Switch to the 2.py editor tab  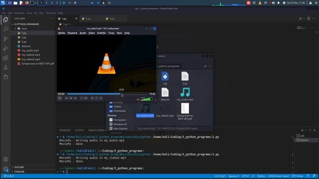tap(91, 19)
